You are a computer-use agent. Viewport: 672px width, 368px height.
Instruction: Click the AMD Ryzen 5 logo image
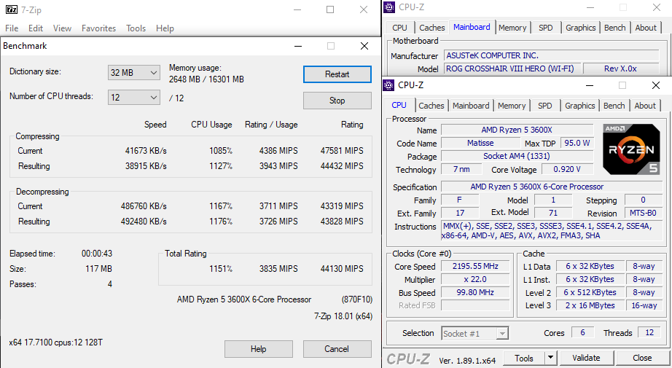pyautogui.click(x=631, y=149)
